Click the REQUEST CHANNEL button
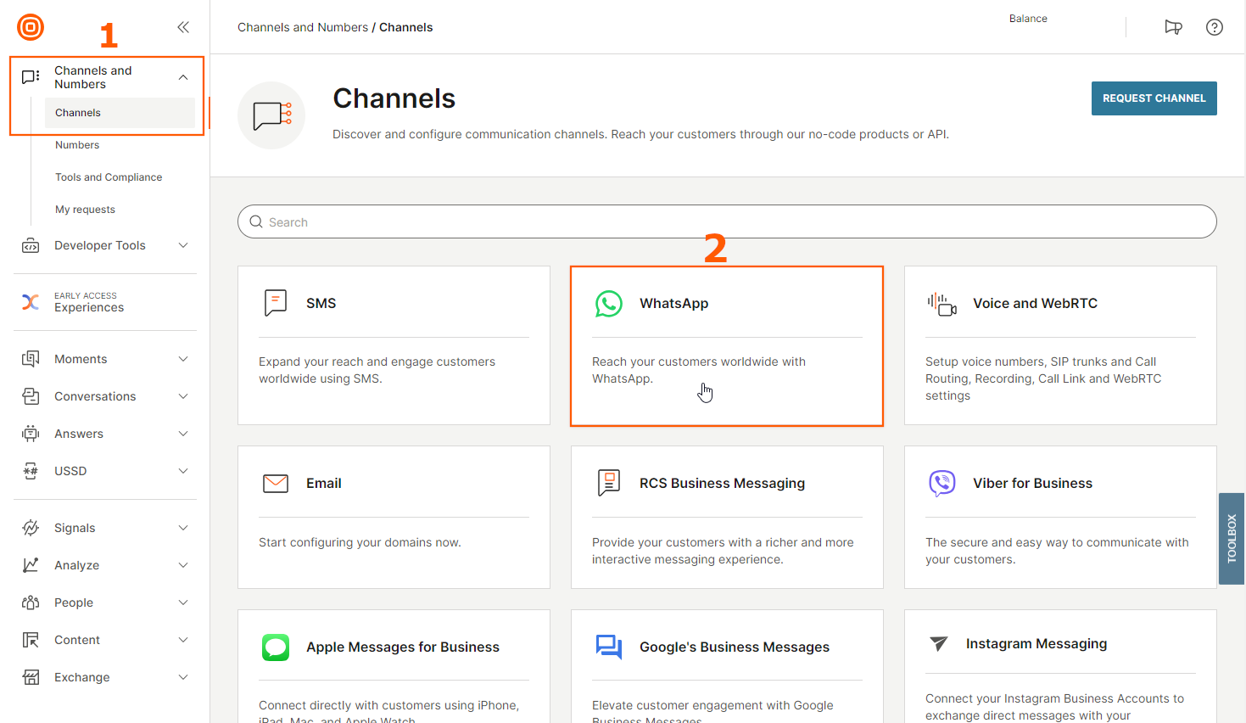This screenshot has height=723, width=1246. tap(1154, 98)
